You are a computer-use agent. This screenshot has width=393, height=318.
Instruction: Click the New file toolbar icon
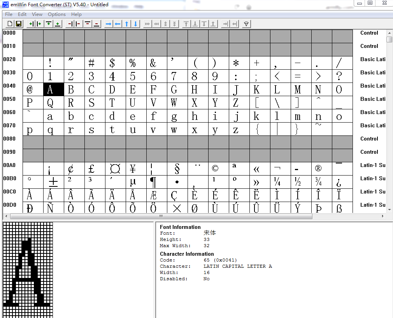click(x=10, y=24)
